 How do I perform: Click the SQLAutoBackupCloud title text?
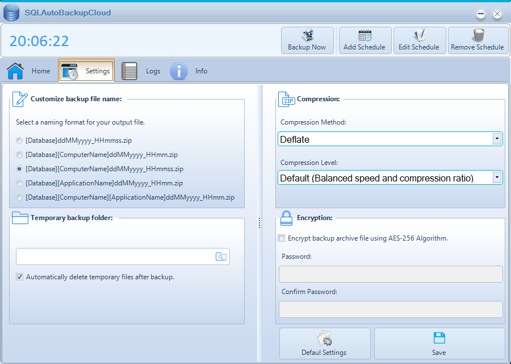68,13
